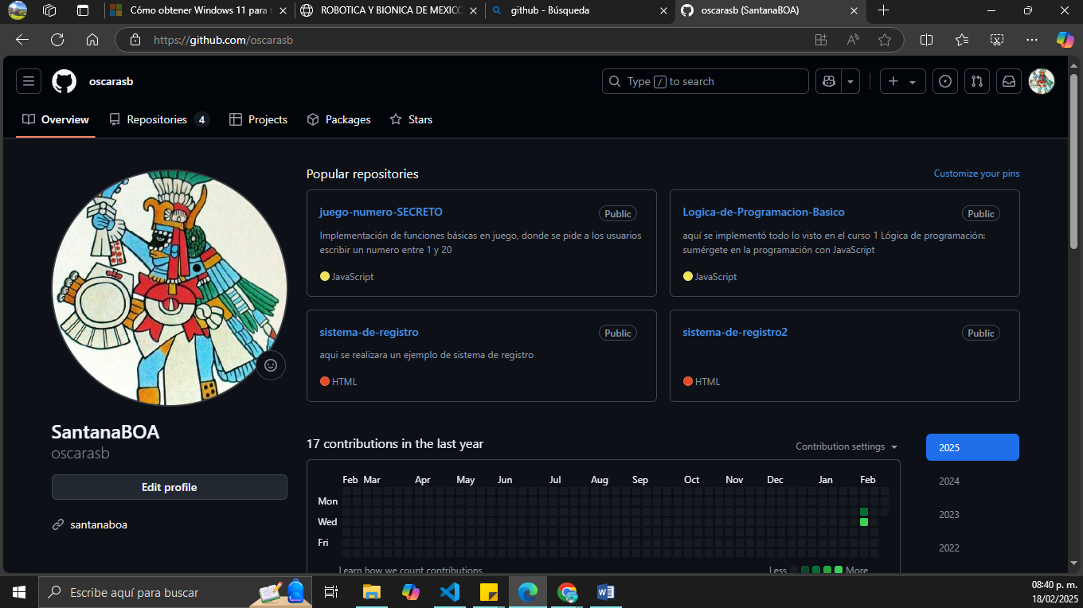Switch to the Packages tab
The height and width of the screenshot is (608, 1083).
338,119
